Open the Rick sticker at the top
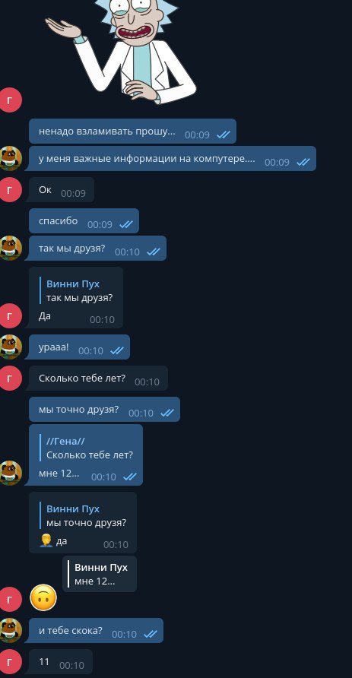This screenshot has width=352, height=678. (x=121, y=51)
